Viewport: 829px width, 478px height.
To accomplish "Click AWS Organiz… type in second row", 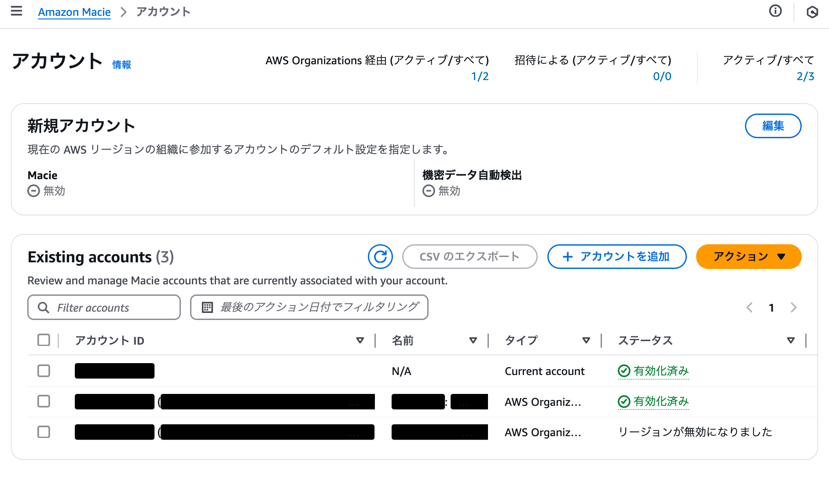I will tap(543, 402).
